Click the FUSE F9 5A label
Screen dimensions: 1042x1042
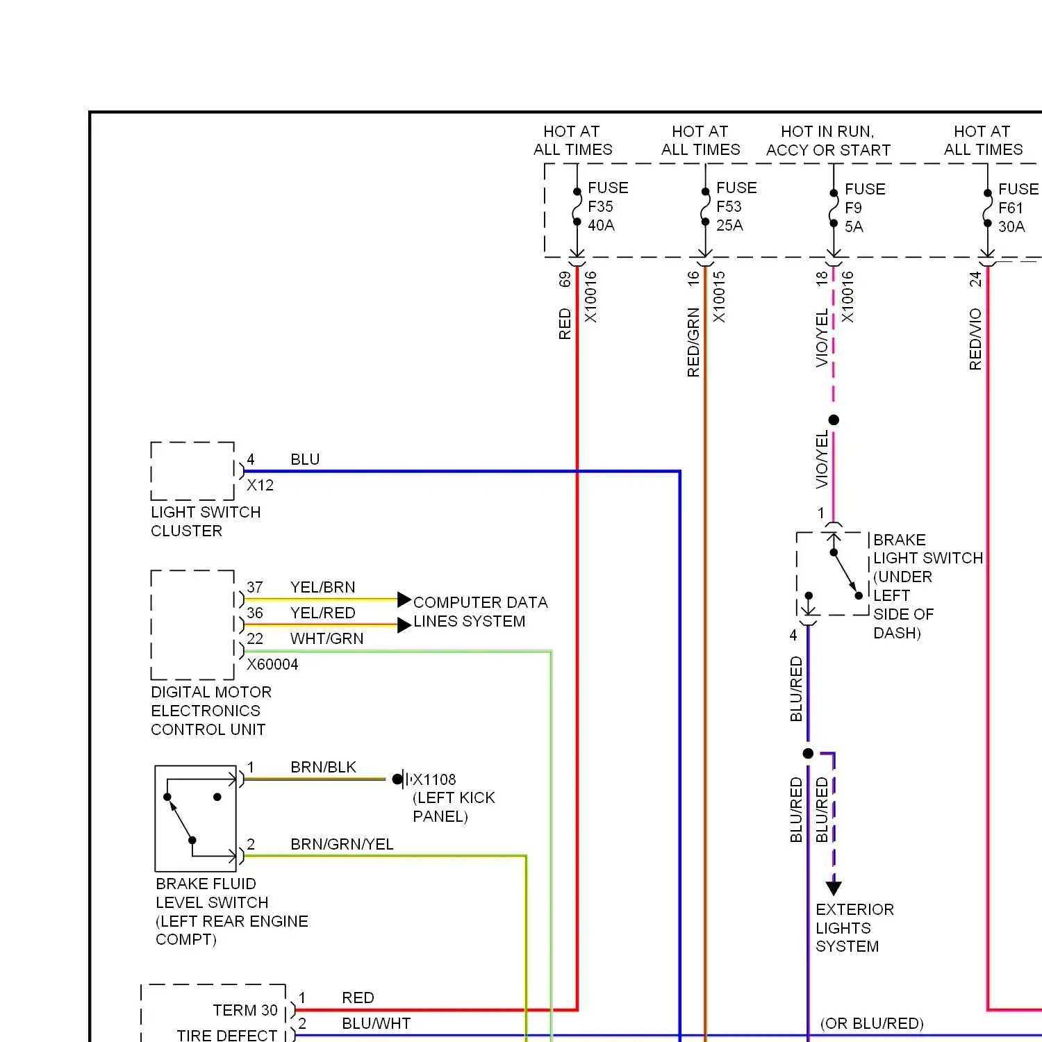coord(865,208)
